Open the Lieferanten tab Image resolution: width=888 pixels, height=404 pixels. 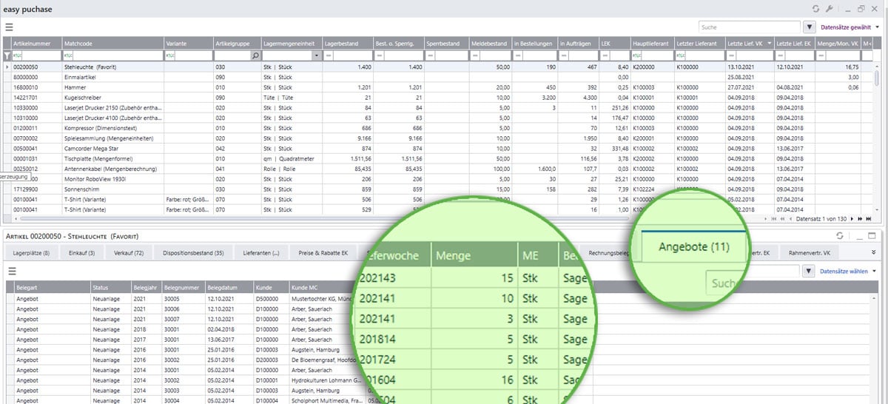click(x=261, y=253)
